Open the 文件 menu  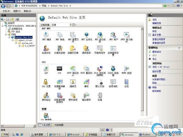click(x=6, y=11)
